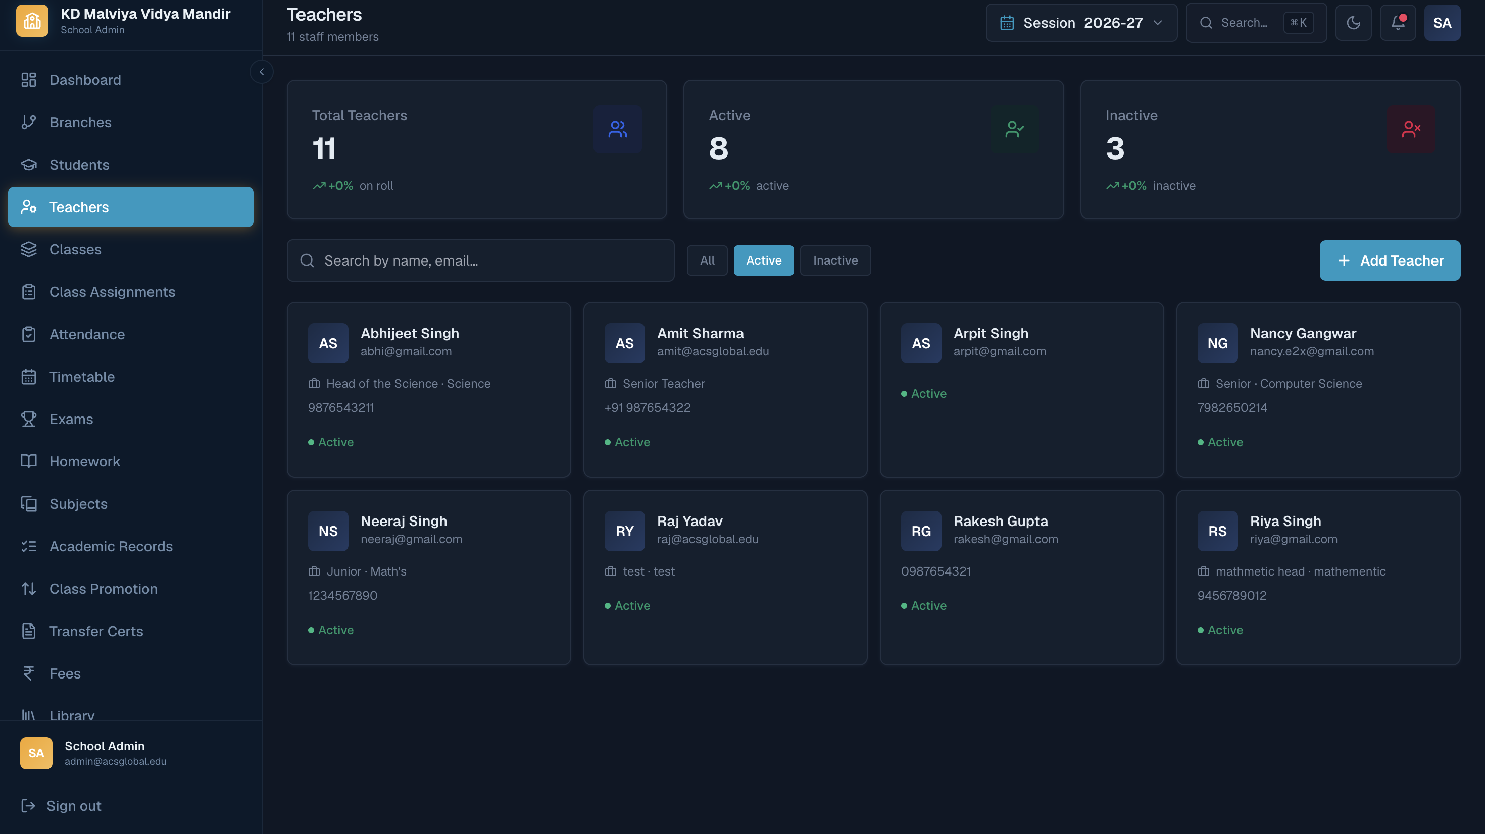Click the Homework book icon

[x=29, y=461]
